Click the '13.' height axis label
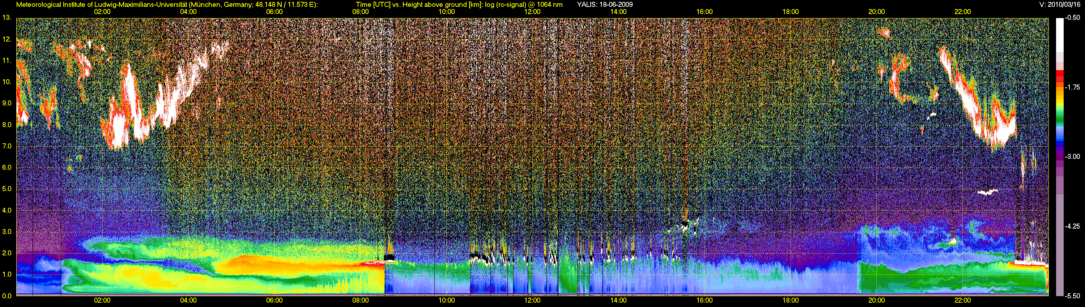 [7, 18]
